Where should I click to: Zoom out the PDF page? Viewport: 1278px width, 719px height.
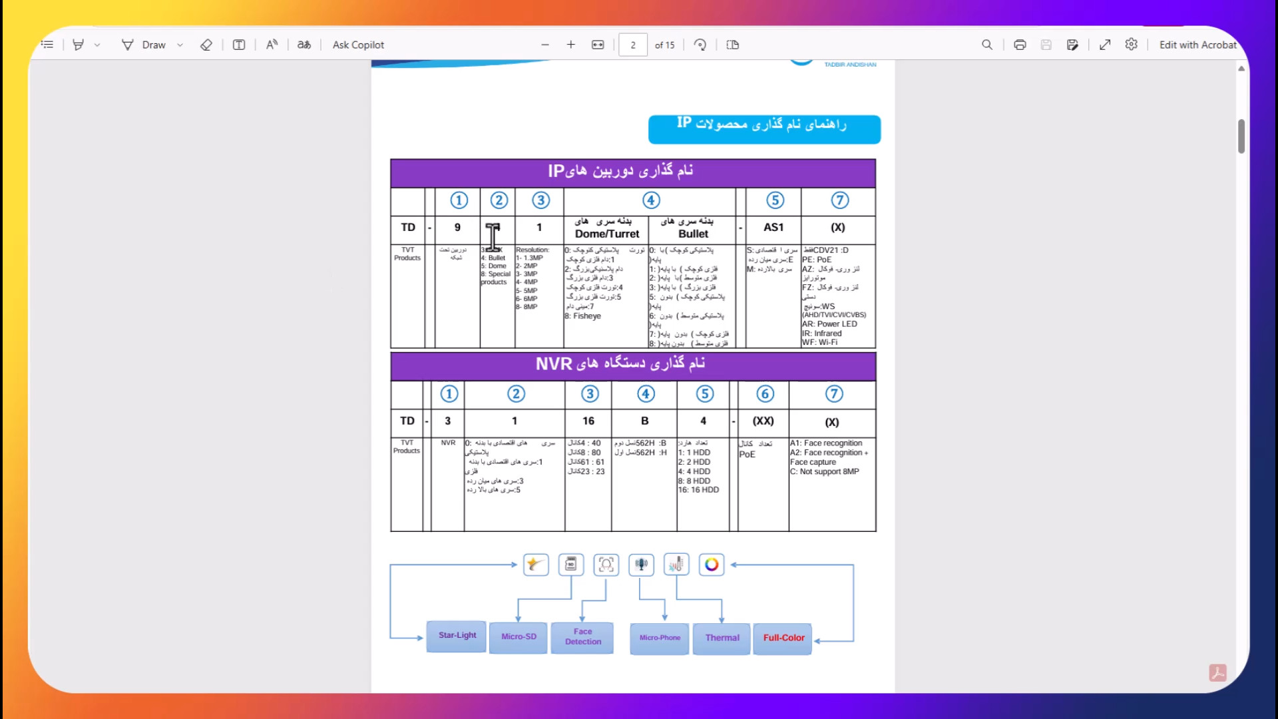point(545,45)
